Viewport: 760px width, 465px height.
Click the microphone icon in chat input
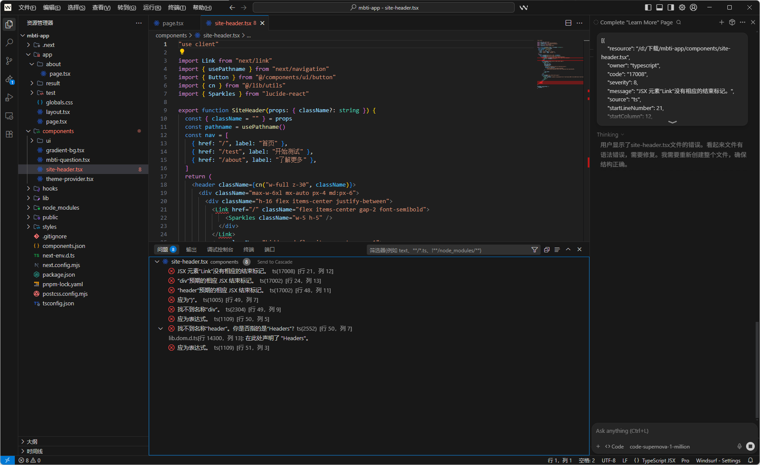point(739,446)
